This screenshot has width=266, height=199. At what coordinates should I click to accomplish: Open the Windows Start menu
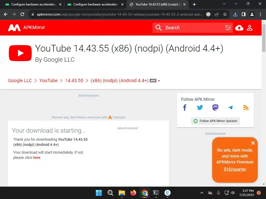pos(99,193)
